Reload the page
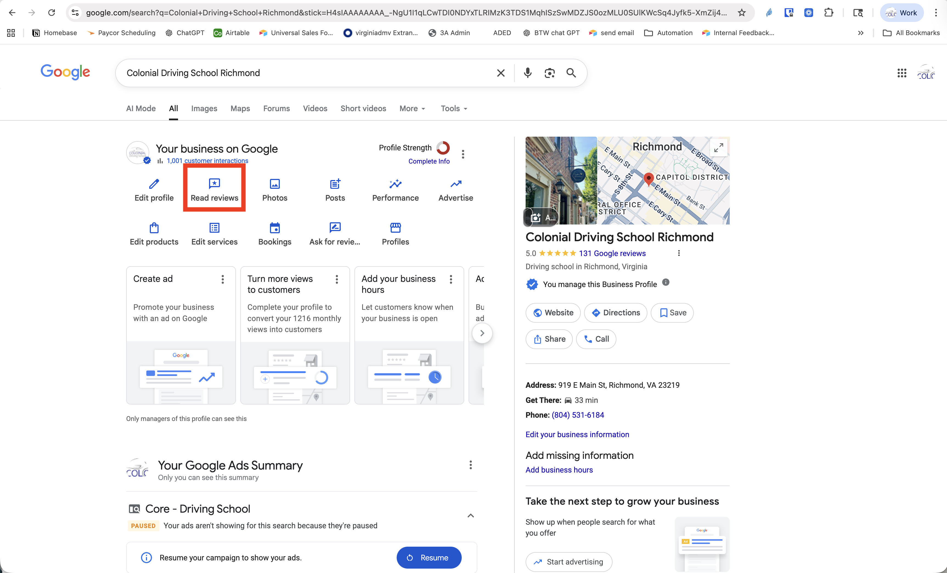The width and height of the screenshot is (947, 573). pos(52,13)
